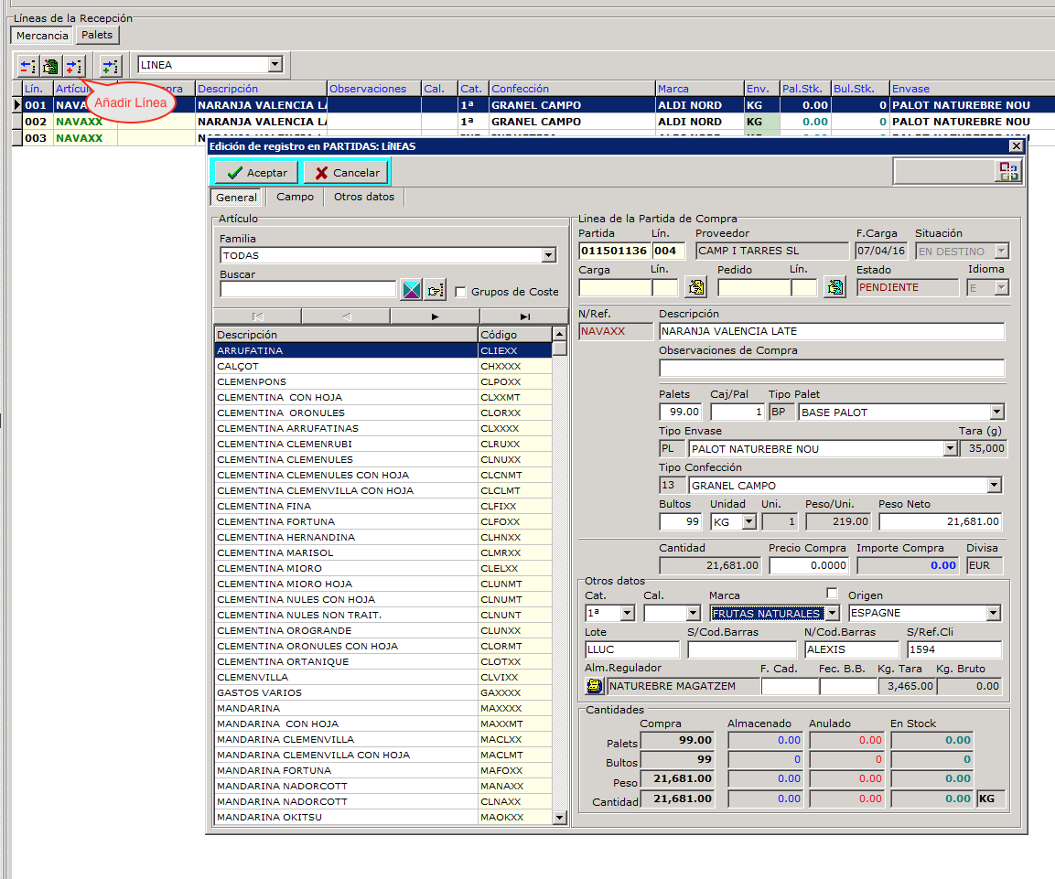1055x879 pixels.
Task: Expand the Origen dropdown showing ESPAGNE
Action: pos(993,614)
